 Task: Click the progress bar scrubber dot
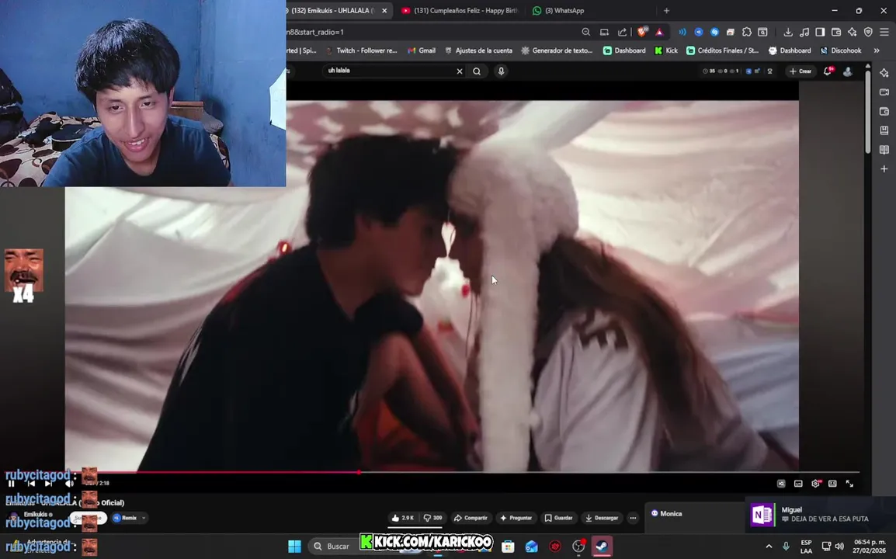pyautogui.click(x=359, y=472)
